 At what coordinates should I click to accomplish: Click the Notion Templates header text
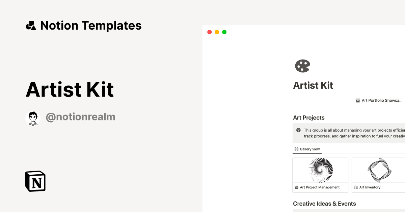91,25
